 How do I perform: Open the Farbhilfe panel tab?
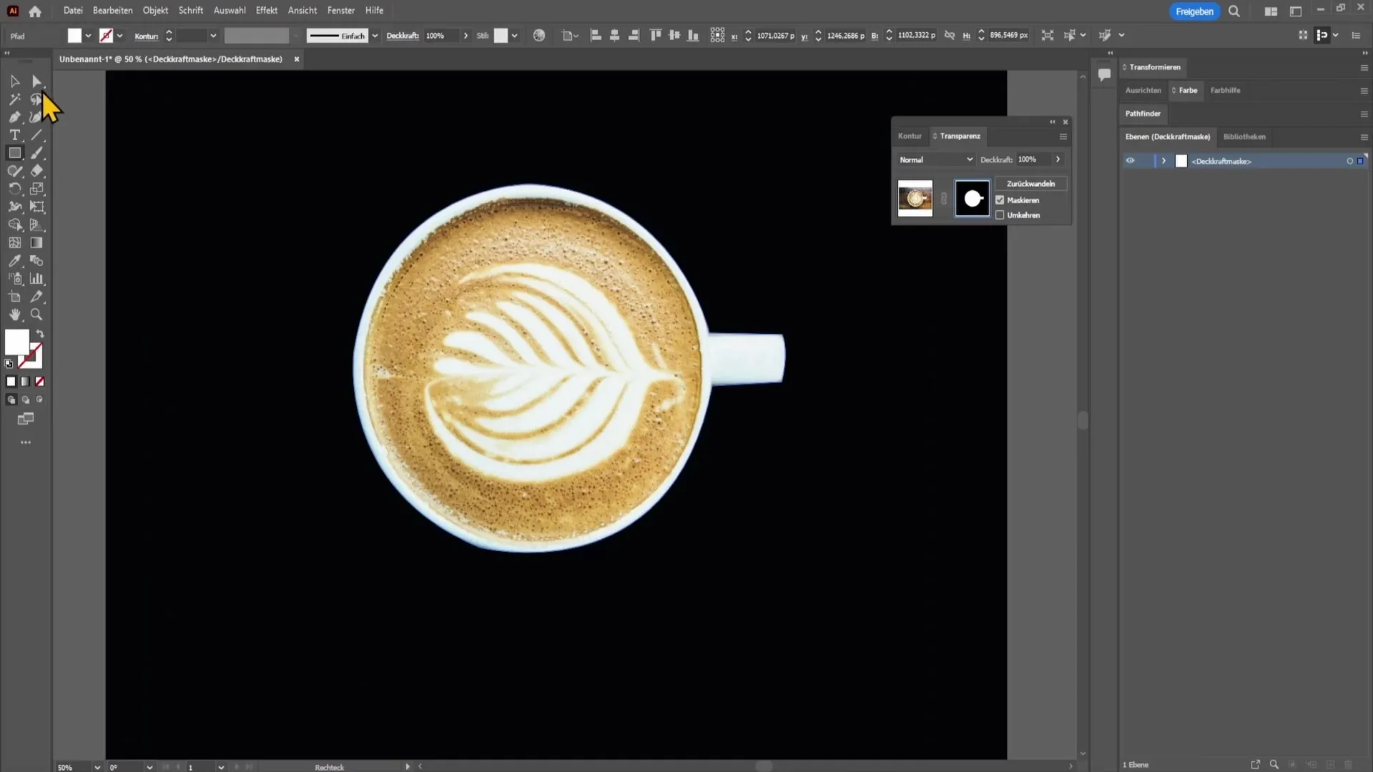point(1225,90)
